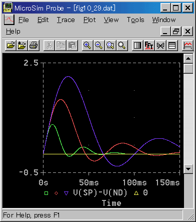Click the V(SP)-V(ND) trace label

click(x=100, y=193)
